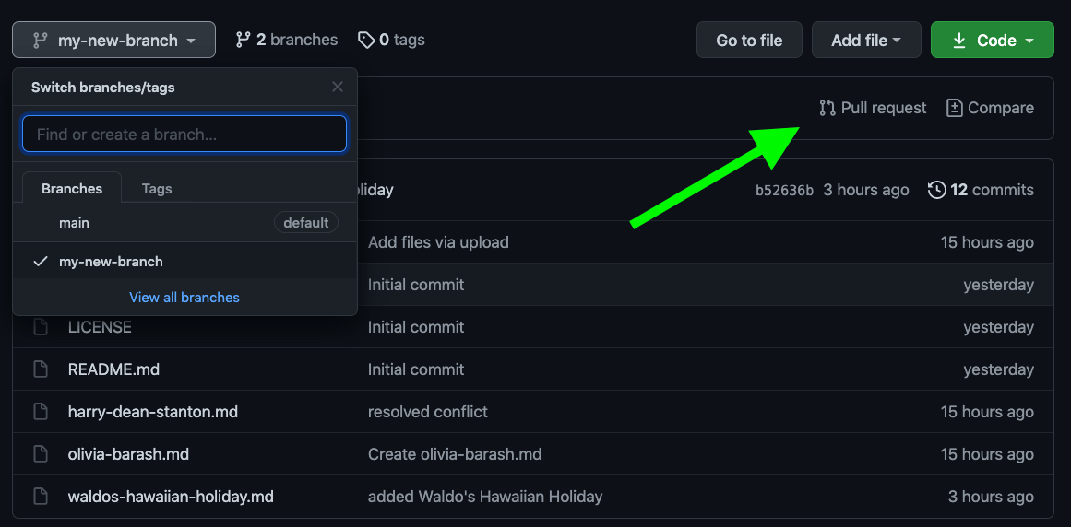Select the checked my-new-branch branch item
Image resolution: width=1071 pixels, height=527 pixels.
(111, 262)
